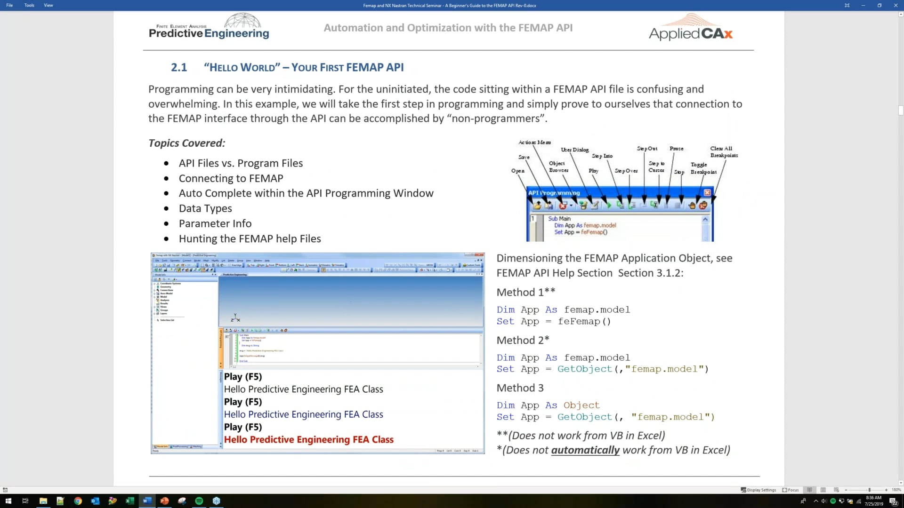The image size is (904, 508).
Task: Open the Tools menu
Action: [x=29, y=5]
